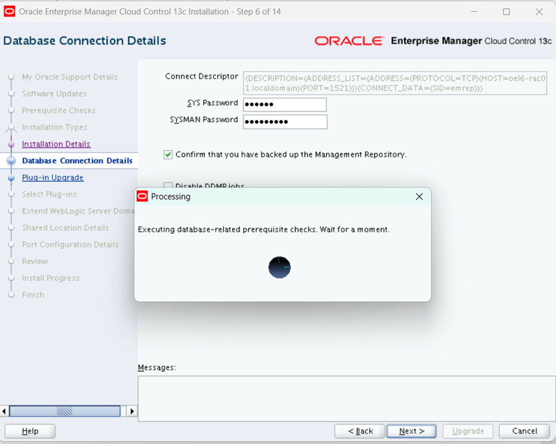The image size is (556, 444).
Task: Toggle the backed up Management Repository checkbox
Action: point(168,155)
